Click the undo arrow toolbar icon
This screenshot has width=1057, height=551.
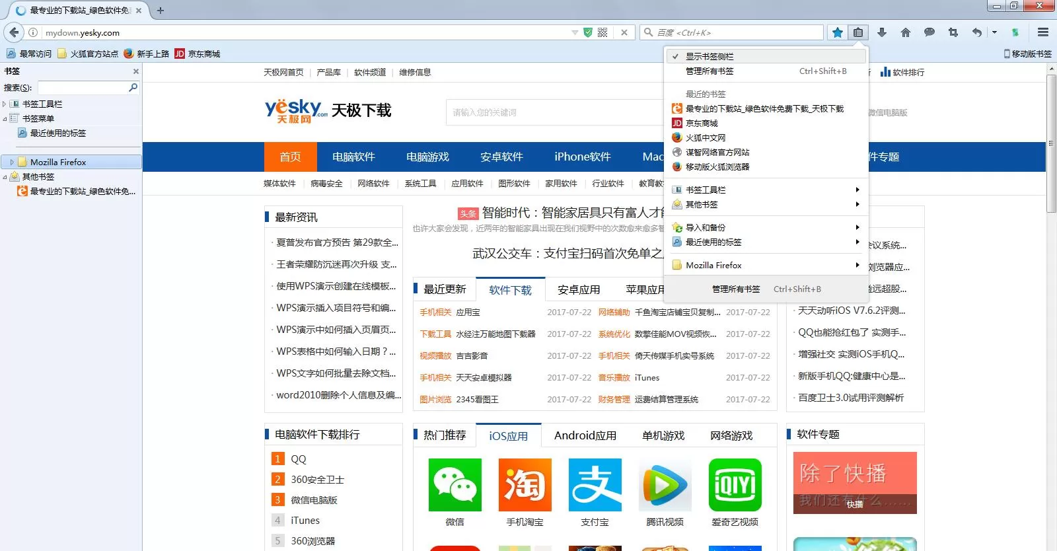tap(977, 32)
